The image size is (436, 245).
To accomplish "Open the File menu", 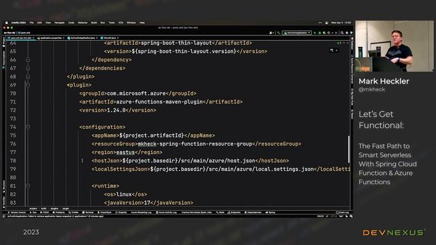I will click(x=31, y=22).
